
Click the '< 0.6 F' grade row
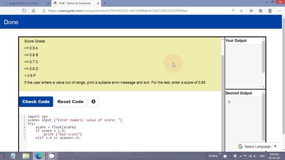[30, 76]
